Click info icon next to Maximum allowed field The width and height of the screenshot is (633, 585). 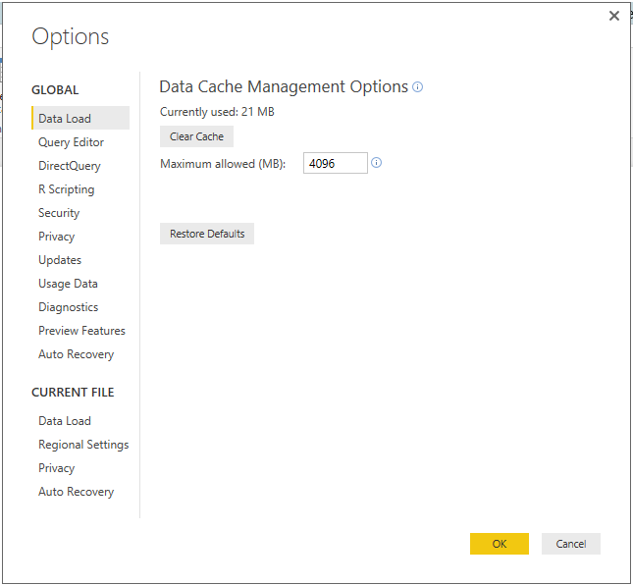pos(376,163)
